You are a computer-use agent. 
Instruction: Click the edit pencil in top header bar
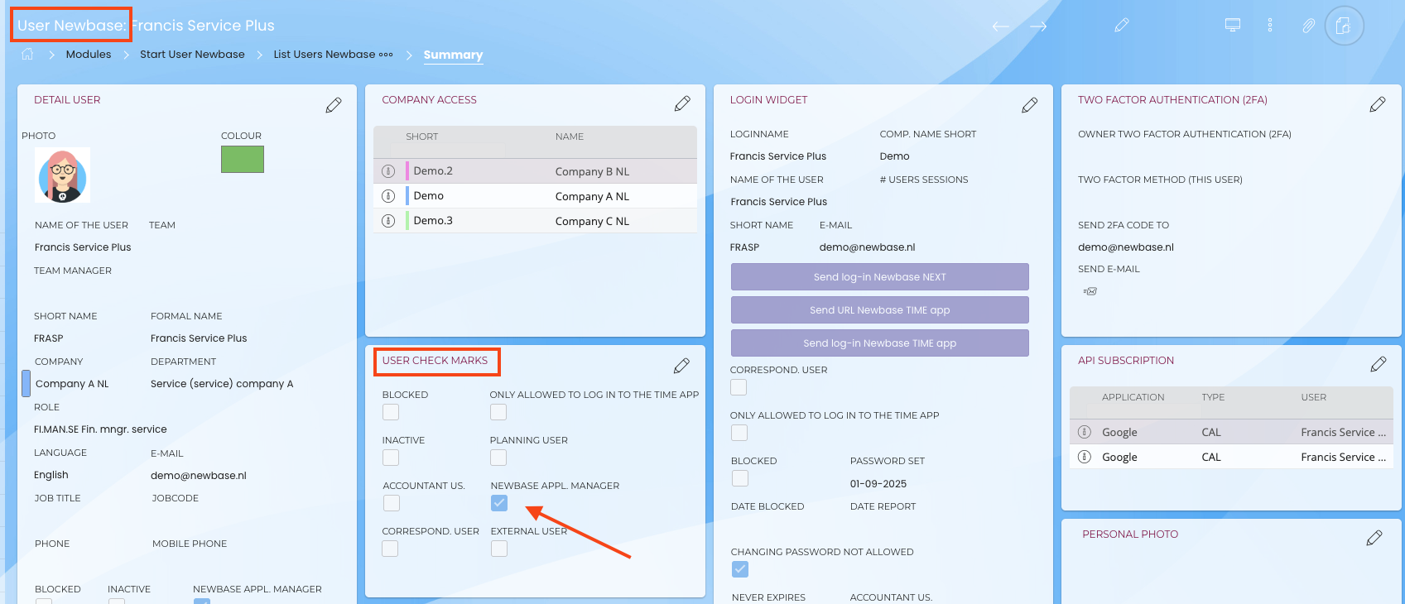coord(1122,26)
